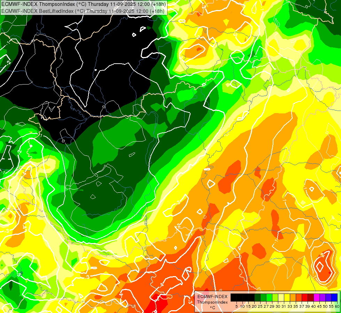Click the legend tick label 45
The width and height of the screenshot is (341, 313).
click(319, 306)
